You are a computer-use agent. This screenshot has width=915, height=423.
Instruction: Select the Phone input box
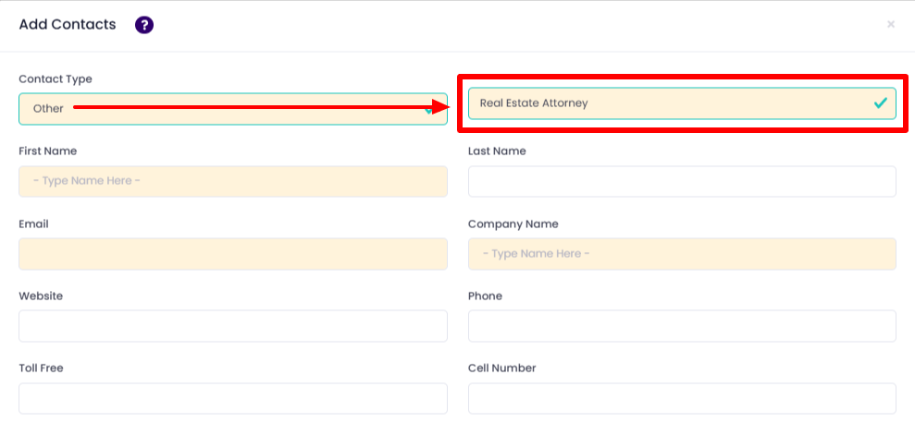tap(682, 326)
